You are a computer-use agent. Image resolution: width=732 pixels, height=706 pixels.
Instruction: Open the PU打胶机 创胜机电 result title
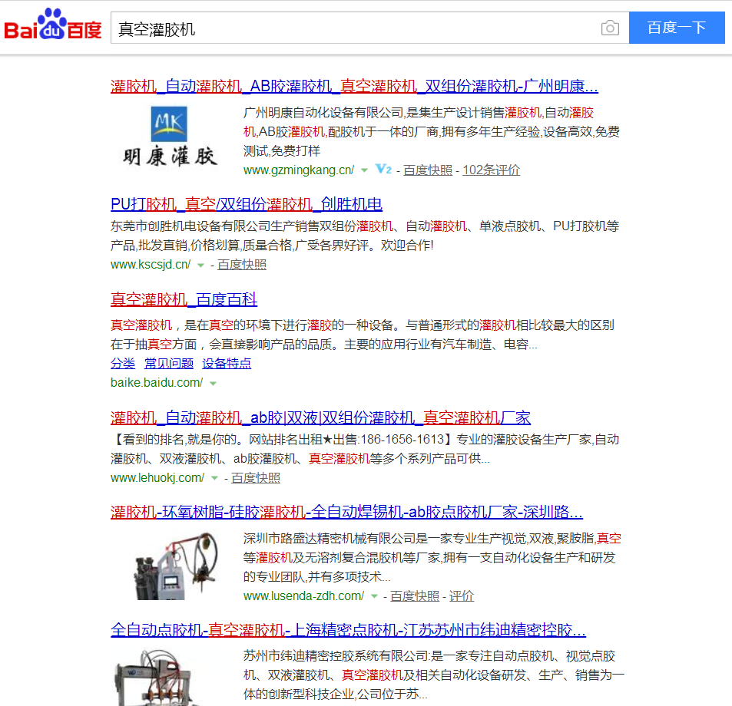[247, 204]
